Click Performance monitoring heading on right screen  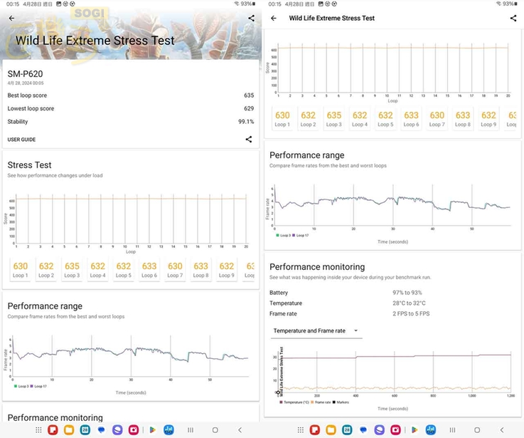[x=317, y=267]
